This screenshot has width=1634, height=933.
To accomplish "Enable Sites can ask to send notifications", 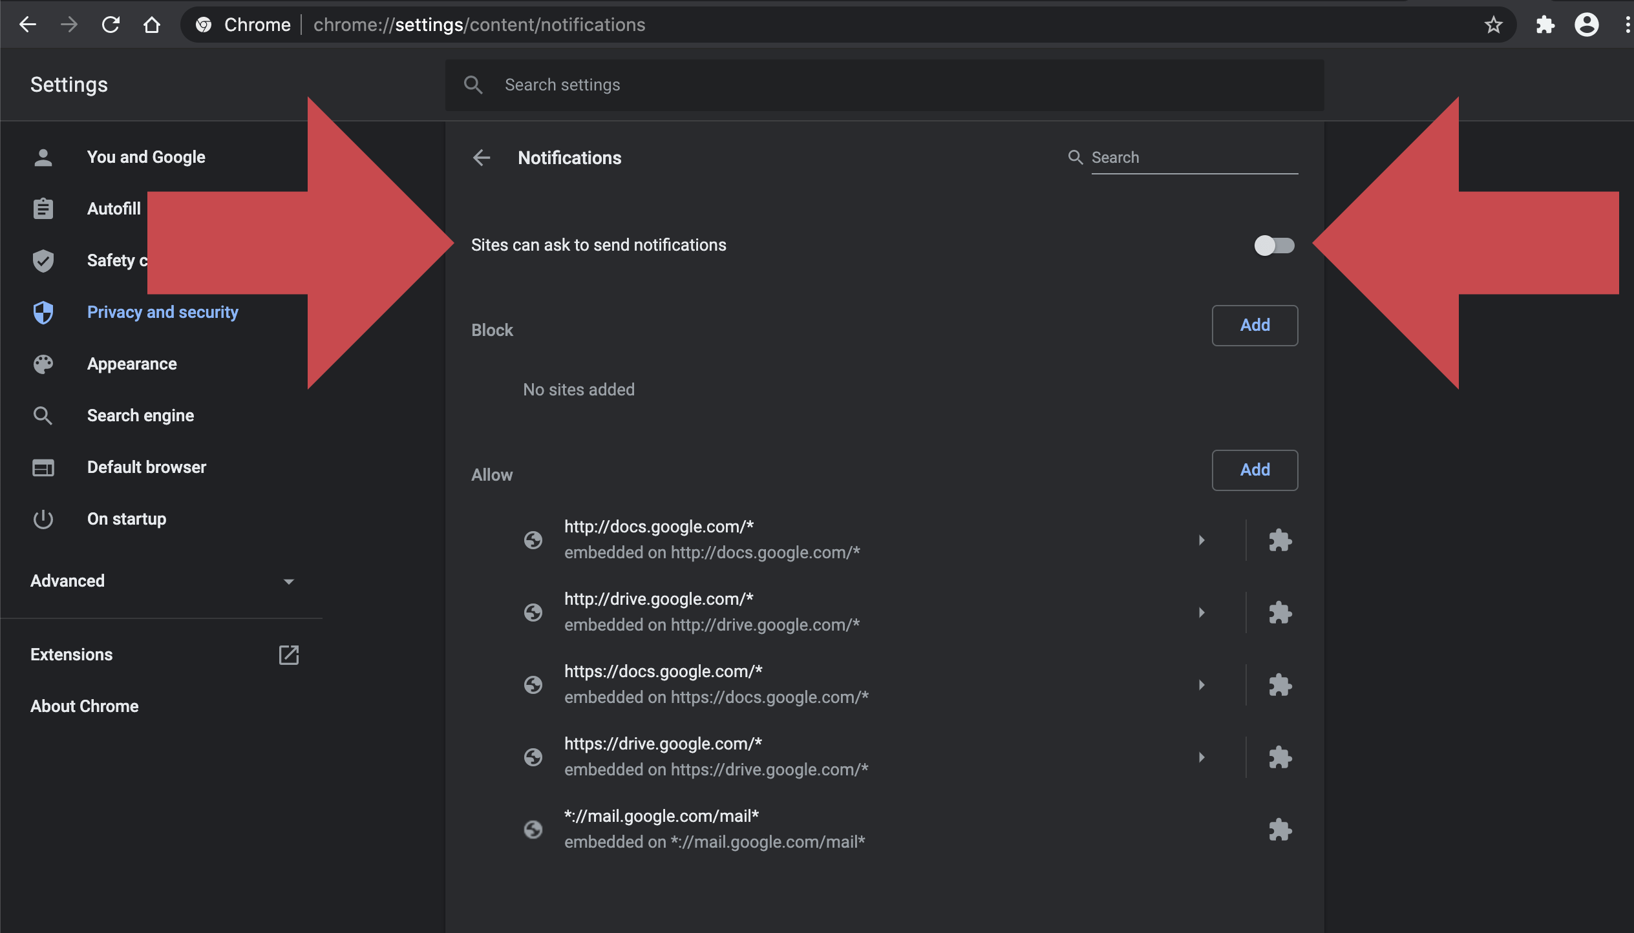I will pyautogui.click(x=1274, y=246).
